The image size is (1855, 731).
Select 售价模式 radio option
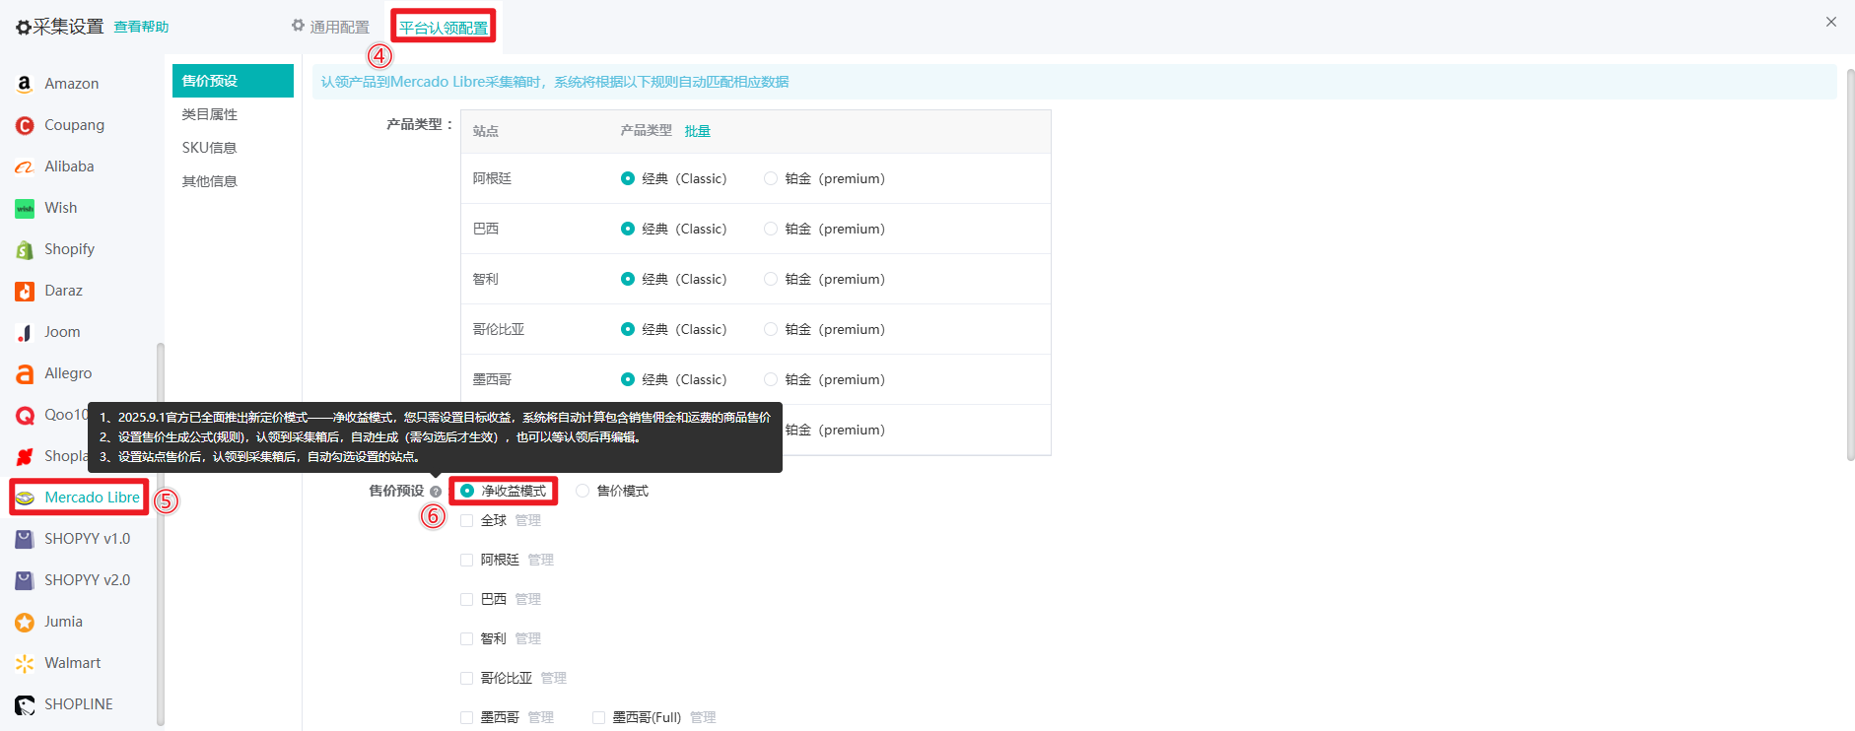coord(583,491)
